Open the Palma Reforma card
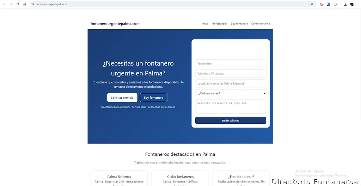The height and width of the screenshot is (186, 361). pyautogui.click(x=119, y=178)
